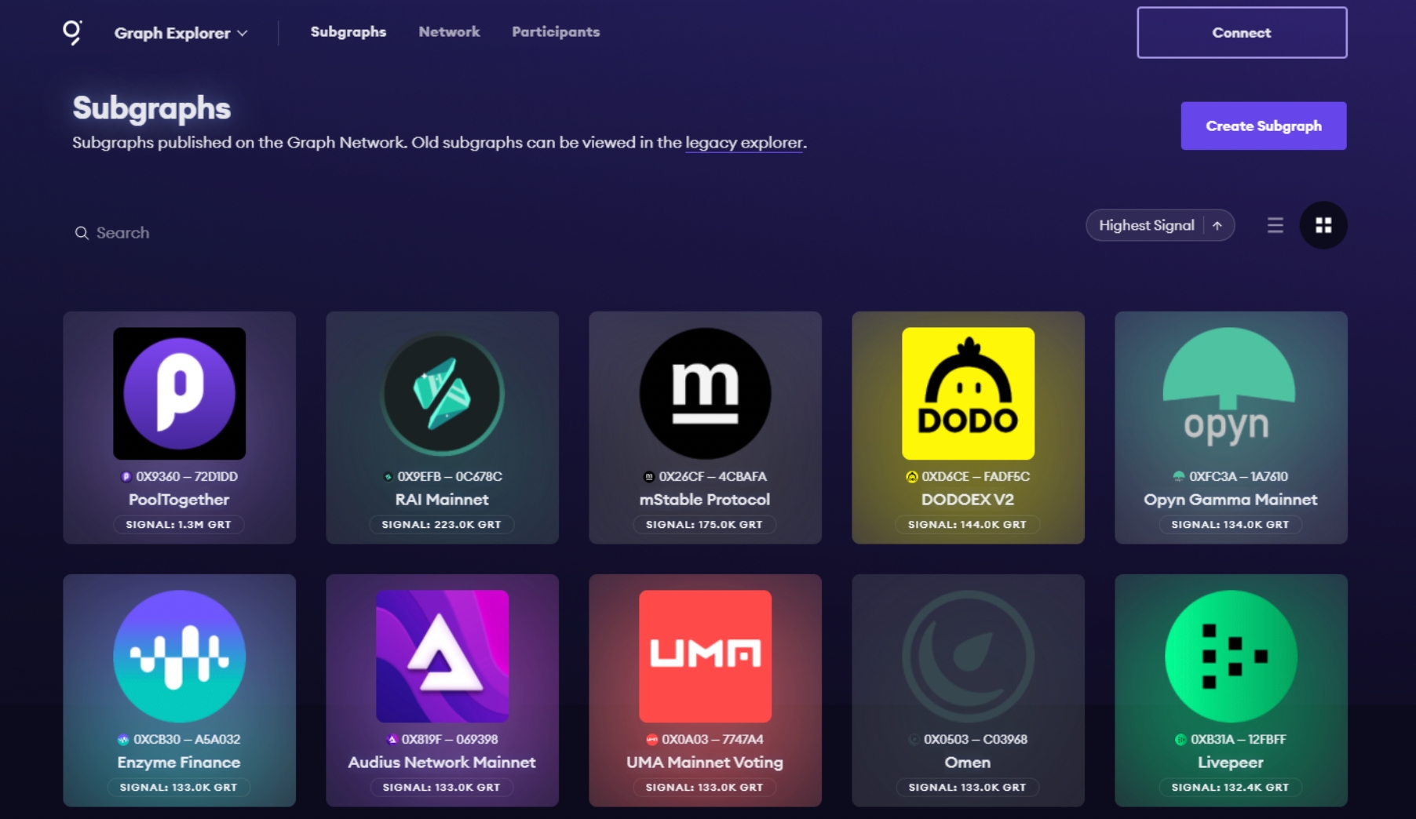The height and width of the screenshot is (819, 1416).
Task: Click the Livepeer green dotted logo
Action: pyautogui.click(x=1231, y=656)
